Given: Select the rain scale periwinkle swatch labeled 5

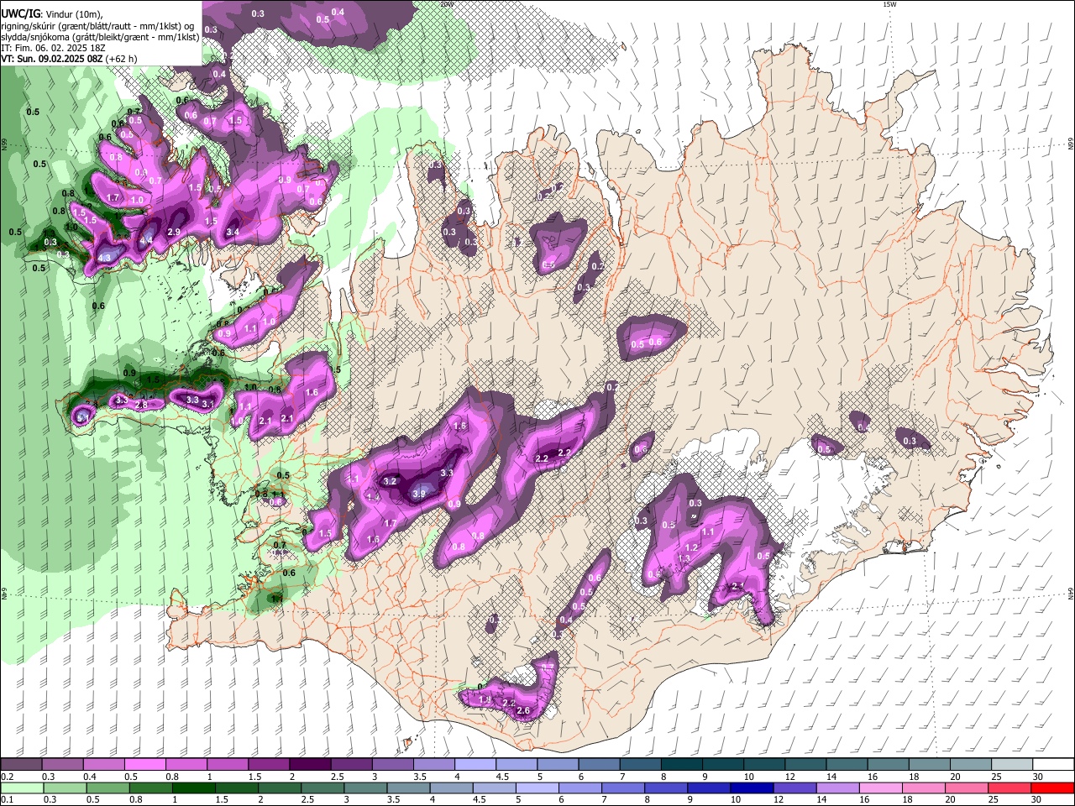Looking at the screenshot, I should click(x=537, y=788).
